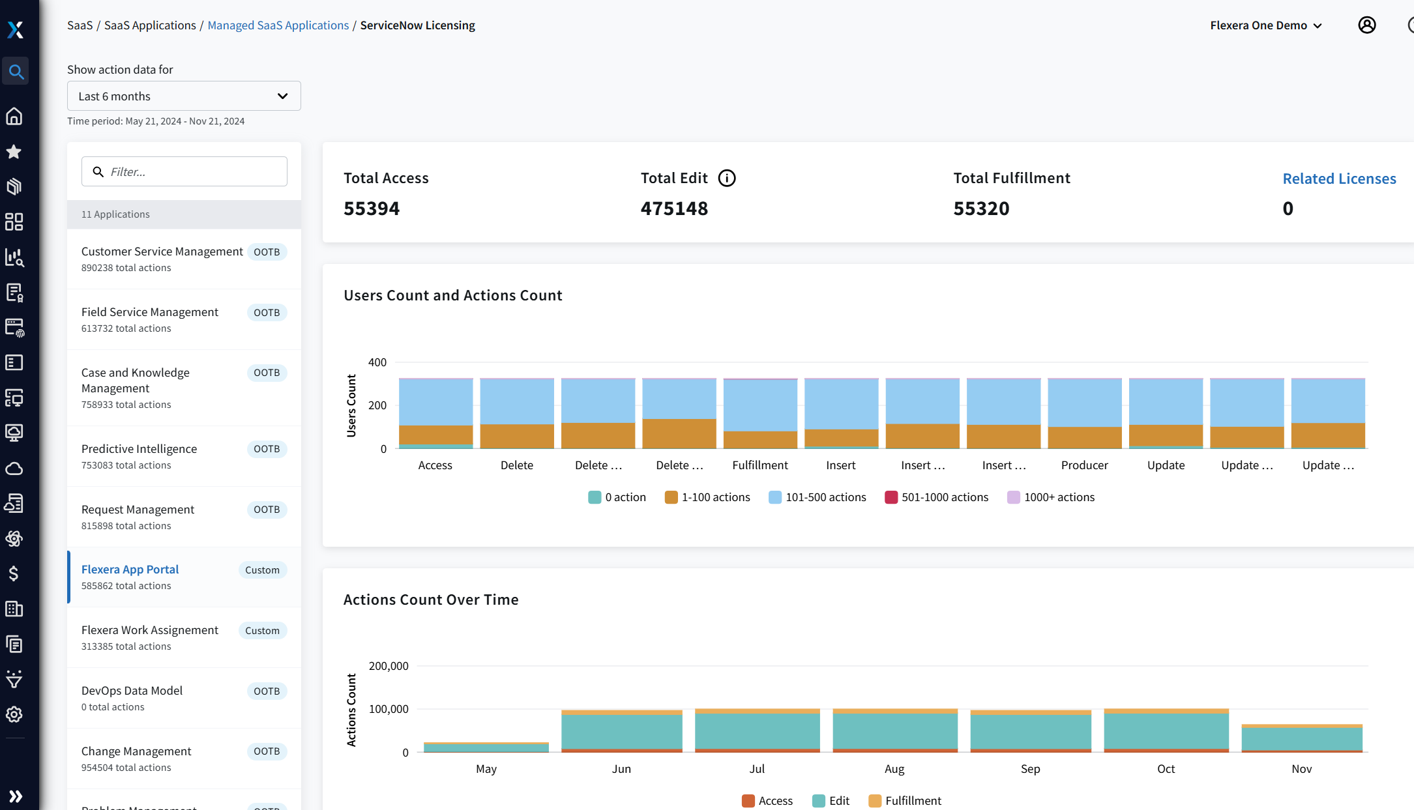Image resolution: width=1414 pixels, height=810 pixels.
Task: Click the dollar sign cost icon
Action: 14,573
